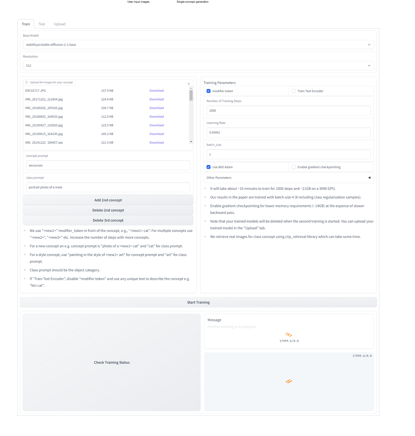Disable Use 8bit Adam option
415x436 pixels.
[208, 167]
